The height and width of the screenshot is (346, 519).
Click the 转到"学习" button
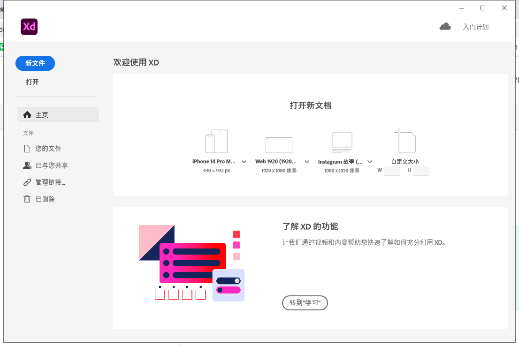(305, 303)
